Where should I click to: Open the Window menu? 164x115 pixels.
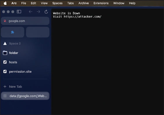119,3
